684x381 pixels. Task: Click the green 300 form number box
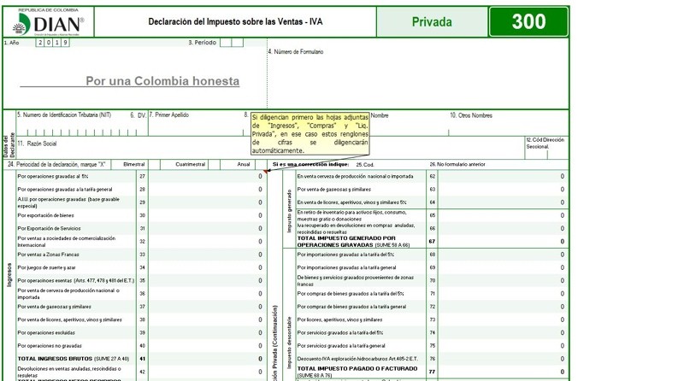click(x=528, y=22)
